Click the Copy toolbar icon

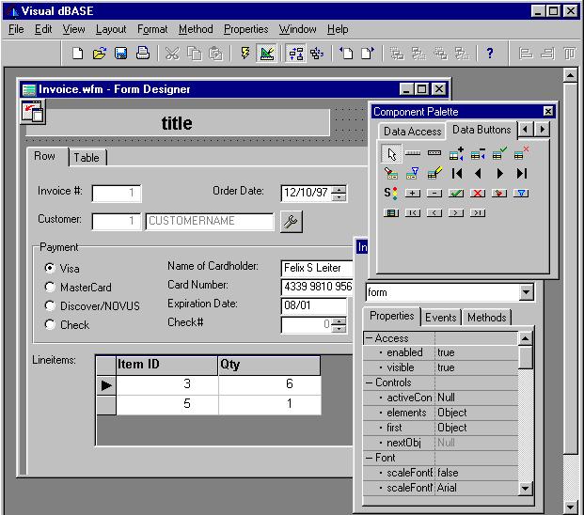point(194,54)
